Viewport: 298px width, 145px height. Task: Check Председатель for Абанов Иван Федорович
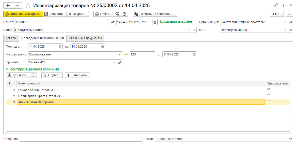[269, 102]
